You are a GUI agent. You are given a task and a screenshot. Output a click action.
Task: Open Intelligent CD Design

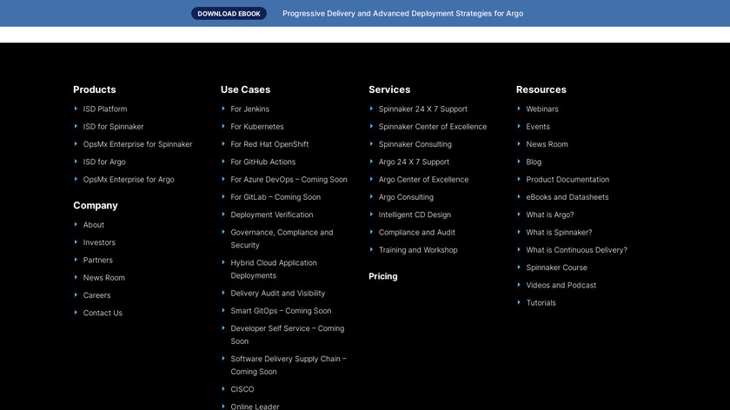[415, 215]
